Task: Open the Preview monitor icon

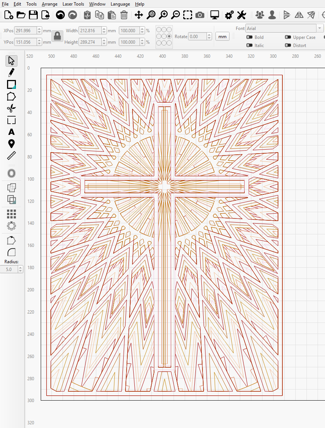Action: coord(214,15)
